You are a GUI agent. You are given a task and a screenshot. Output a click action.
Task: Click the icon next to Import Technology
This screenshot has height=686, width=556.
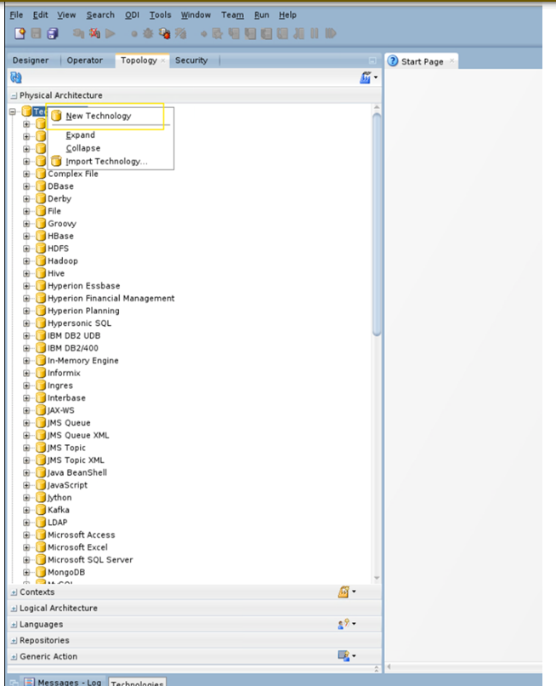pos(56,161)
